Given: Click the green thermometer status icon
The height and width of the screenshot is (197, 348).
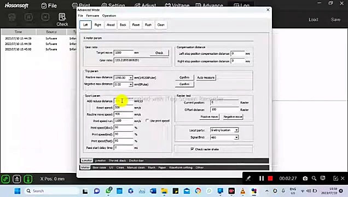Looking at the screenshot, I should (x=28, y=179).
